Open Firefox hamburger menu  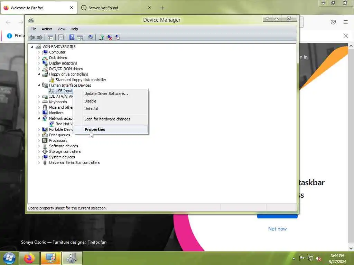coord(346,22)
